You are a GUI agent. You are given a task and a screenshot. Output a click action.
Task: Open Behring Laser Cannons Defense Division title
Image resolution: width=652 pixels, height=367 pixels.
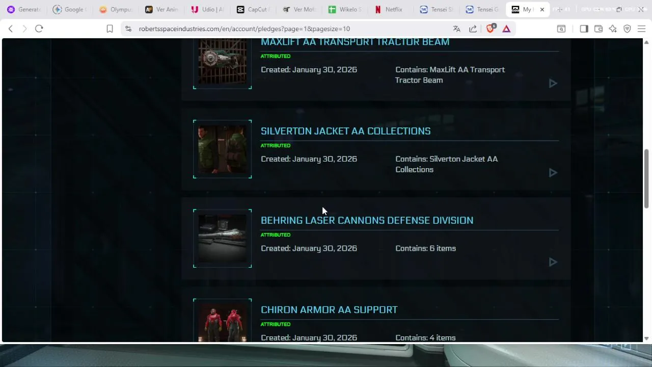click(367, 220)
